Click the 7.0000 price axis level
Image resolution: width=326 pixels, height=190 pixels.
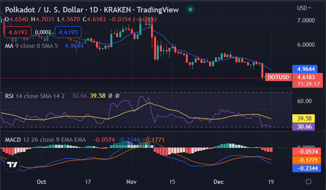pos(306,20)
